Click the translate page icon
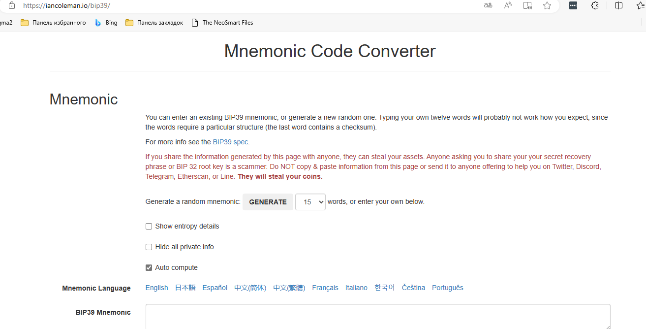The width and height of the screenshot is (646, 329). [x=488, y=5]
